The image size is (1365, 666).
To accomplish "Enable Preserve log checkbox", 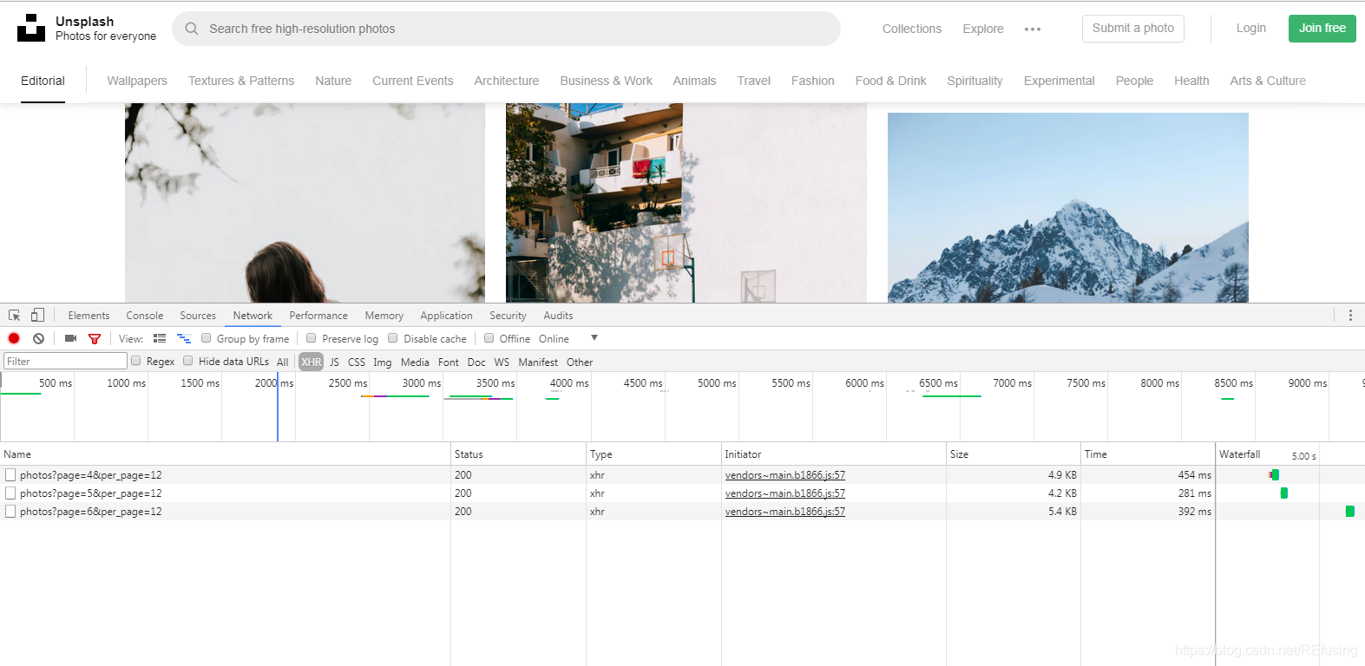I will (x=312, y=338).
